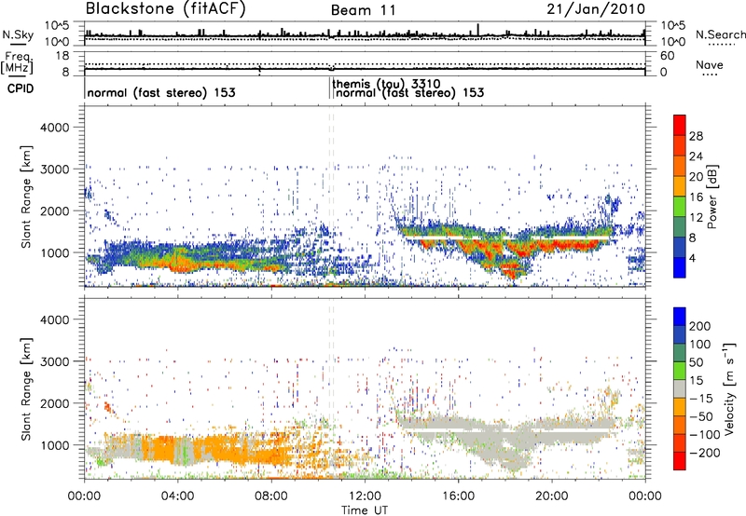Click the "18" frequency axis value
Viewport: 746px width, 516px height.
(x=62, y=56)
